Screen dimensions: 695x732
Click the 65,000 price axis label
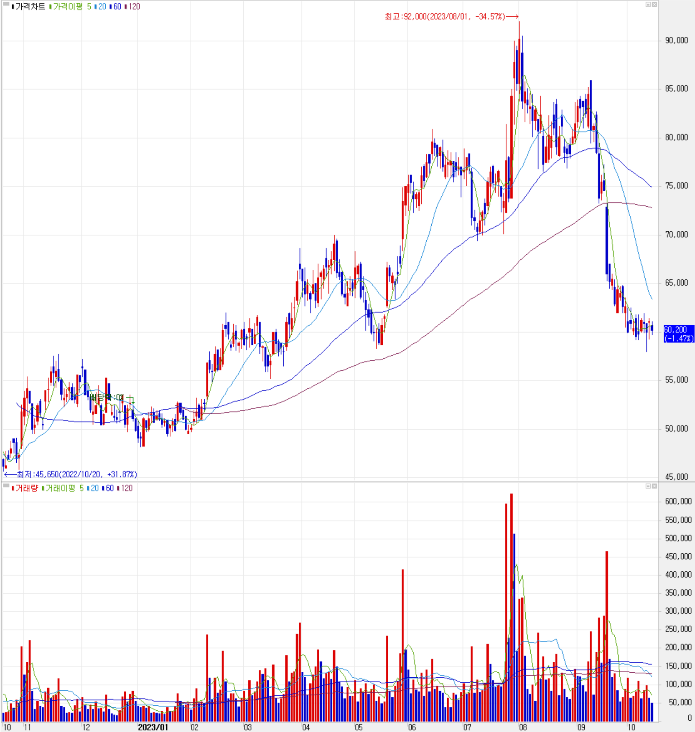tap(676, 283)
